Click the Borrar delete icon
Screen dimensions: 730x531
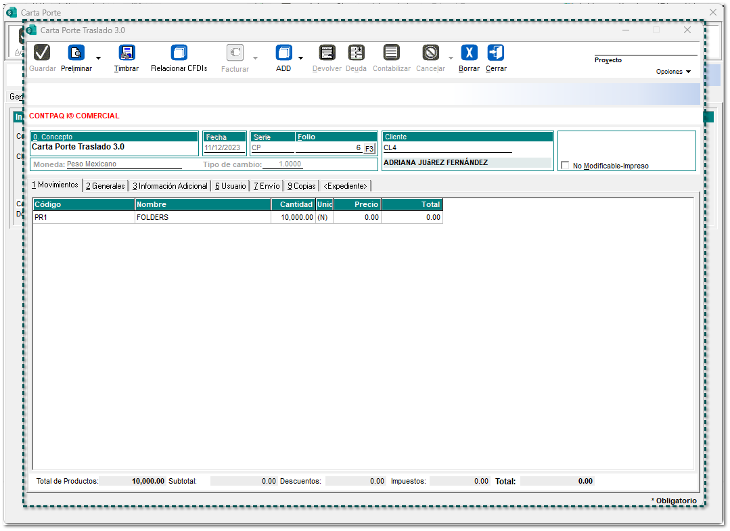(469, 53)
